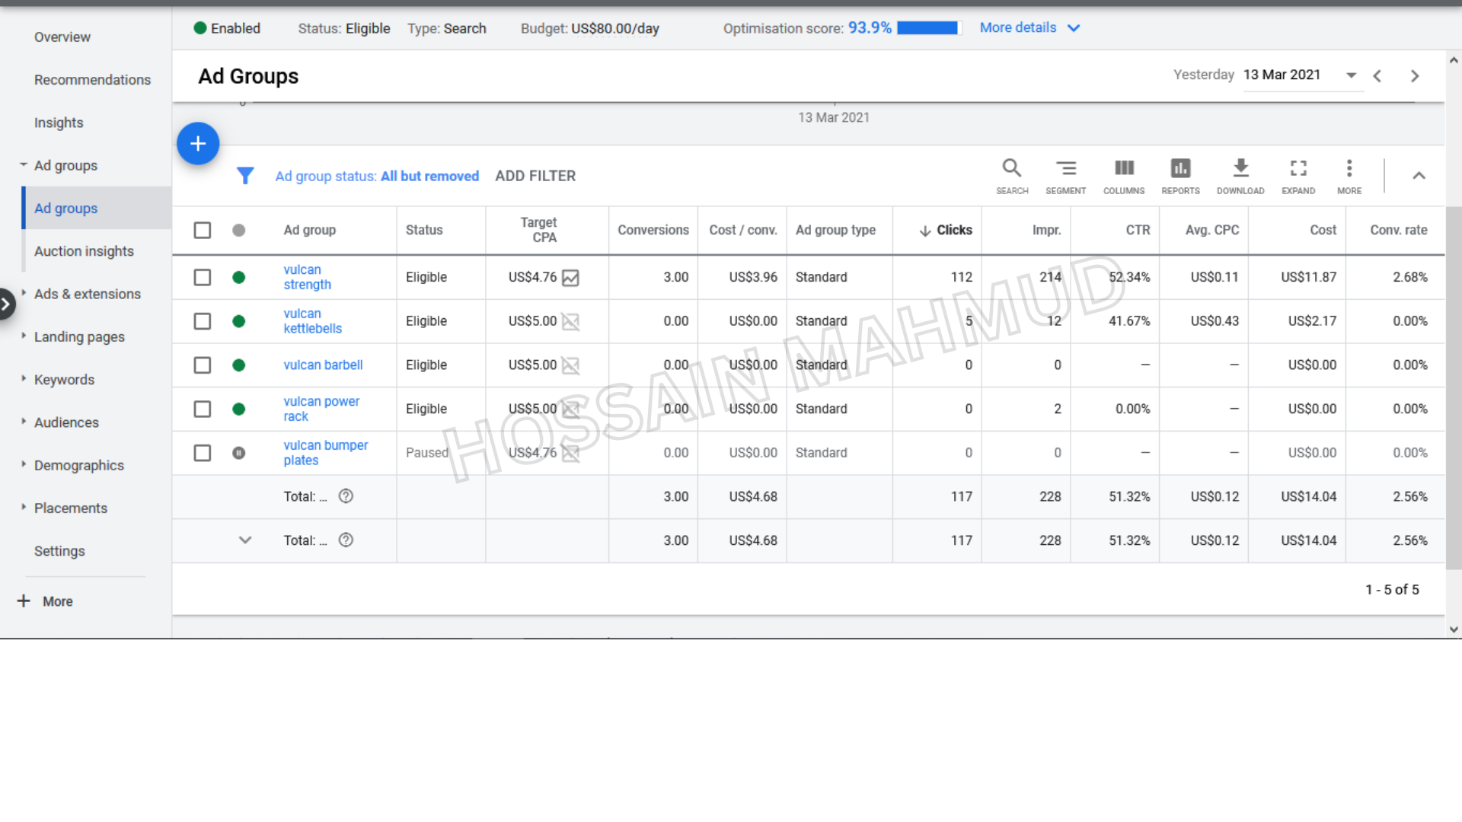Viewport: 1462px width, 822px height.
Task: Click the second Total row help icon
Action: pyautogui.click(x=346, y=540)
